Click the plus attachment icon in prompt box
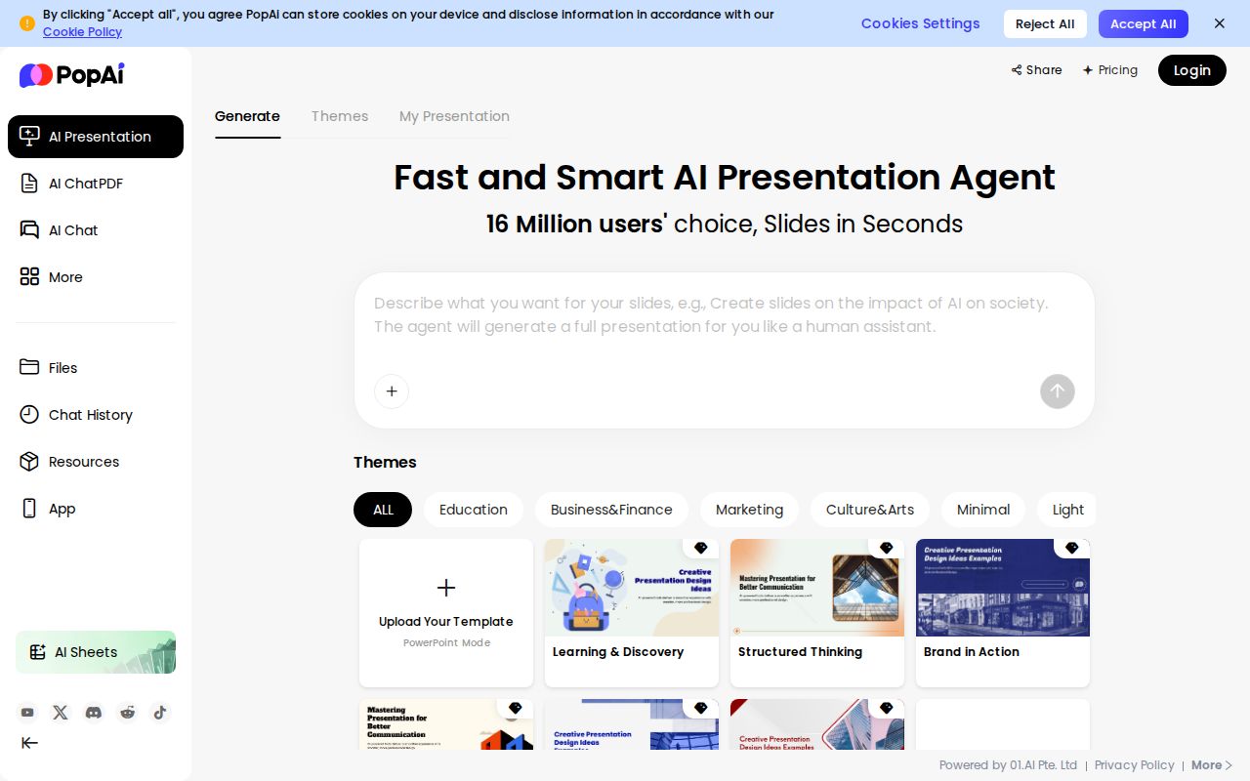The width and height of the screenshot is (1250, 781). point(392,391)
